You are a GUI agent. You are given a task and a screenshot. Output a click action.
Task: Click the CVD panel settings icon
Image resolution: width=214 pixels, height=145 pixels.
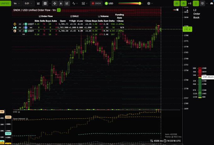pos(19,112)
